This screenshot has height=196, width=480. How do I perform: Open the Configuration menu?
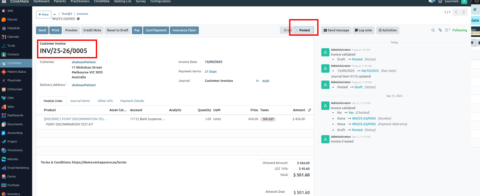tap(160, 2)
